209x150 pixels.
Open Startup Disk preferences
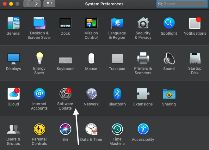coord(195,59)
